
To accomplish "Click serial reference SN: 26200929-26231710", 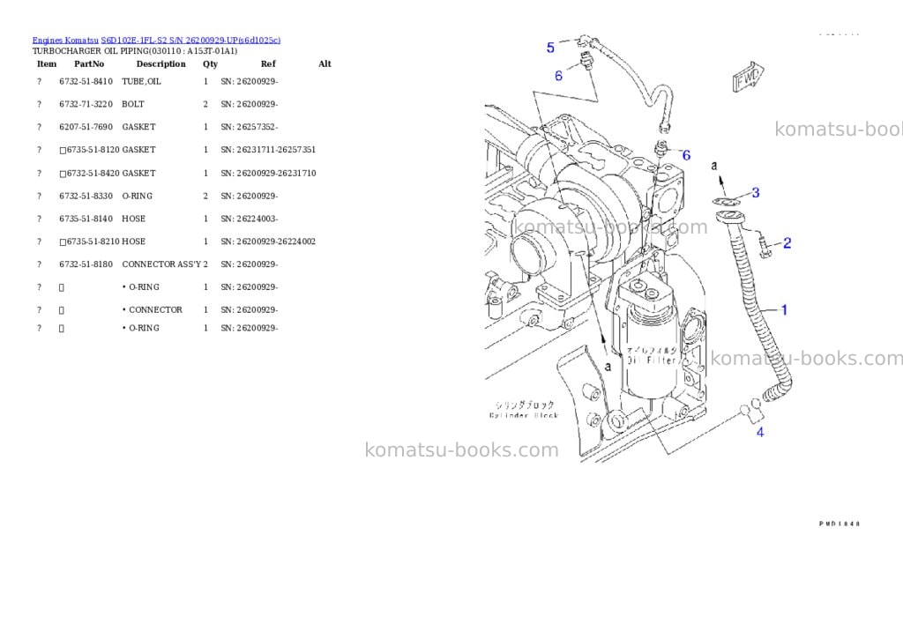I will [x=268, y=174].
